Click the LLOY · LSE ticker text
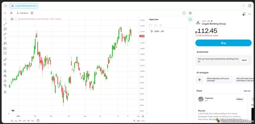The width and height of the screenshot is (255, 124). pyautogui.click(x=206, y=21)
